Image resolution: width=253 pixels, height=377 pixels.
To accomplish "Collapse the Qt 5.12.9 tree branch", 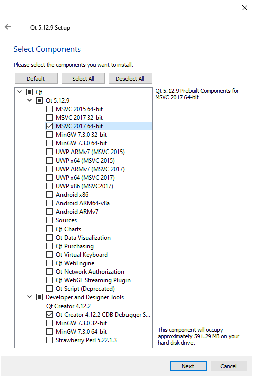I will tap(29, 100).
